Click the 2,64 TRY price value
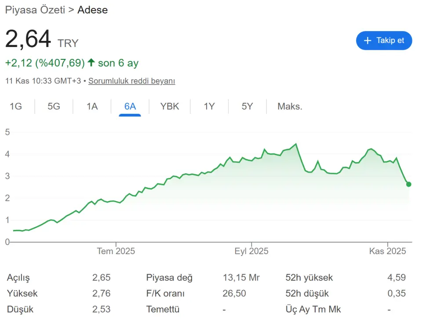 point(28,40)
